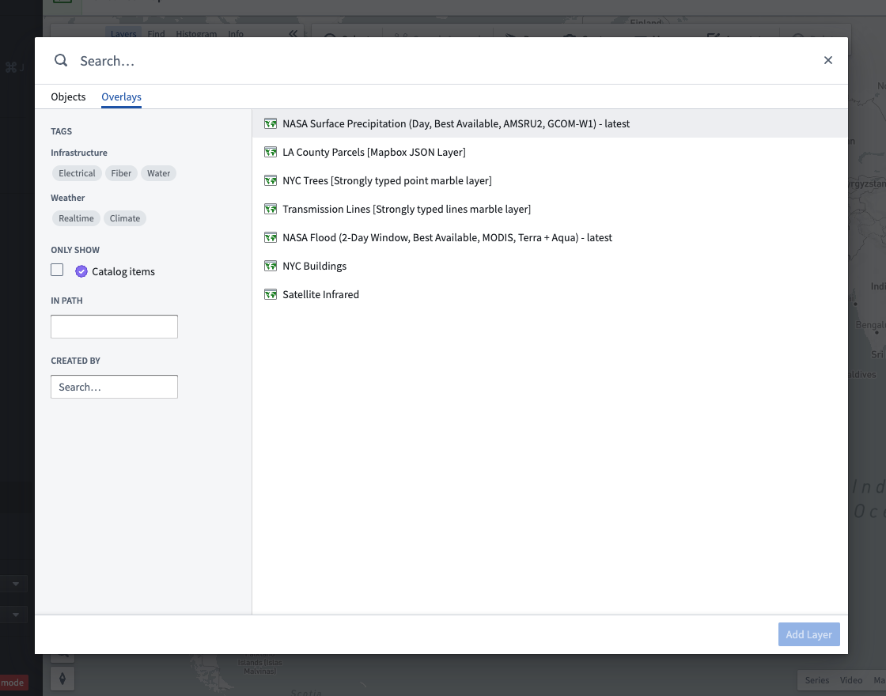This screenshot has width=886, height=696.
Task: Click the Transmission Lines layer icon
Action: pos(271,209)
